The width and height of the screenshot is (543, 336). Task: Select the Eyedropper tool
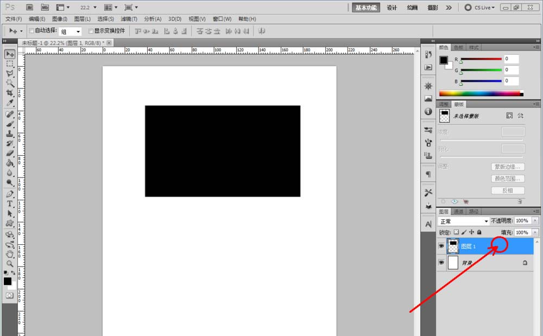[x=10, y=103]
